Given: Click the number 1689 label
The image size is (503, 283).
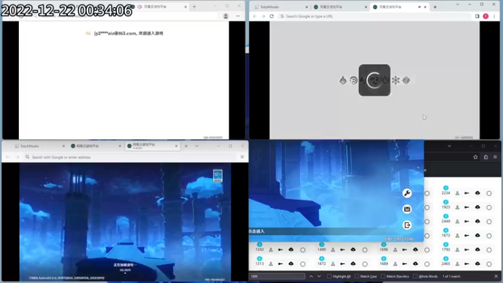Looking at the screenshot, I should [384, 264].
